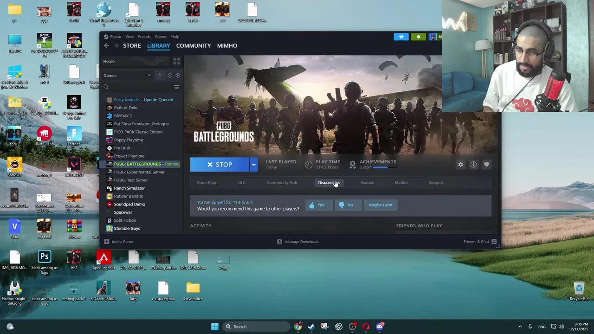594x334 pixels.
Task: Open the DLC tab
Action: click(242, 183)
